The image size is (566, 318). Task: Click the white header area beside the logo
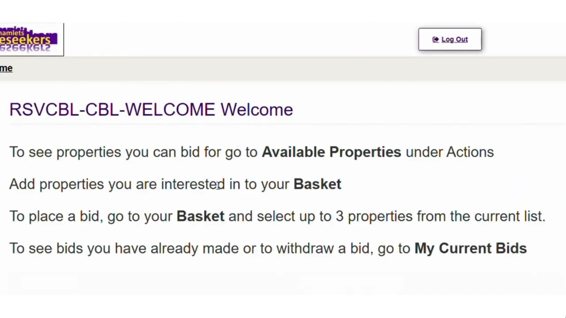click(241, 39)
